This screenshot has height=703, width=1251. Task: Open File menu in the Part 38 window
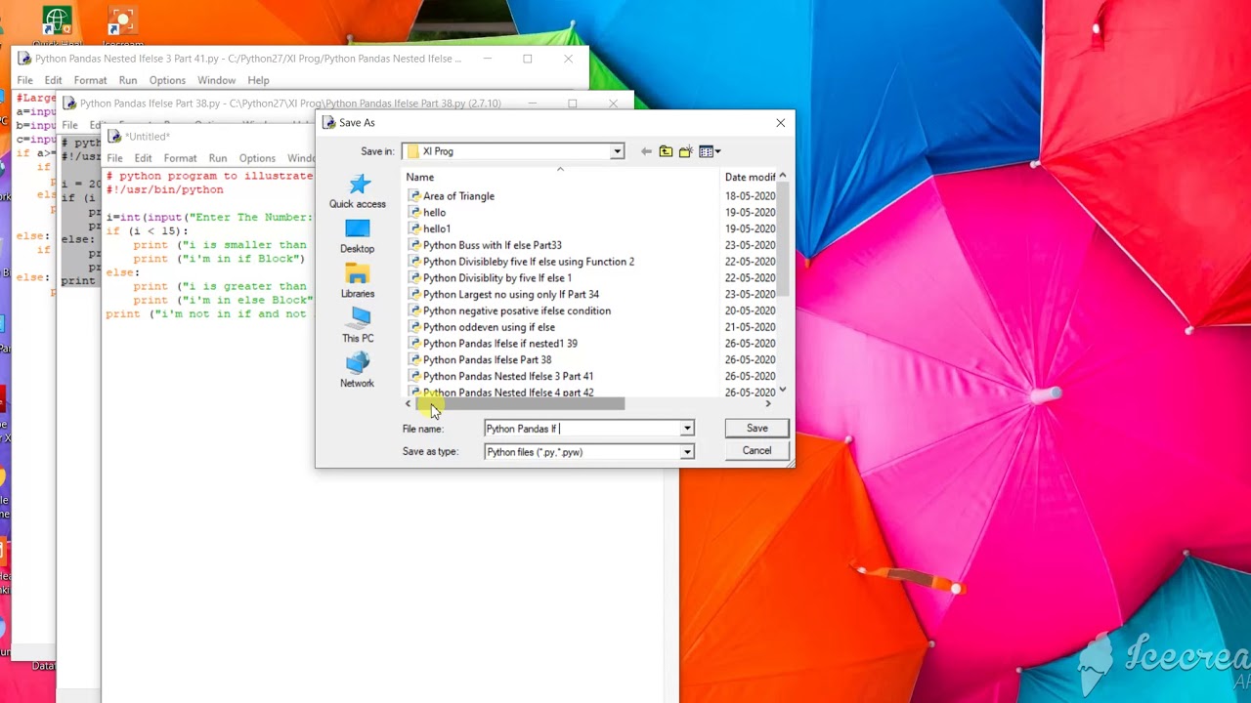[x=70, y=125]
